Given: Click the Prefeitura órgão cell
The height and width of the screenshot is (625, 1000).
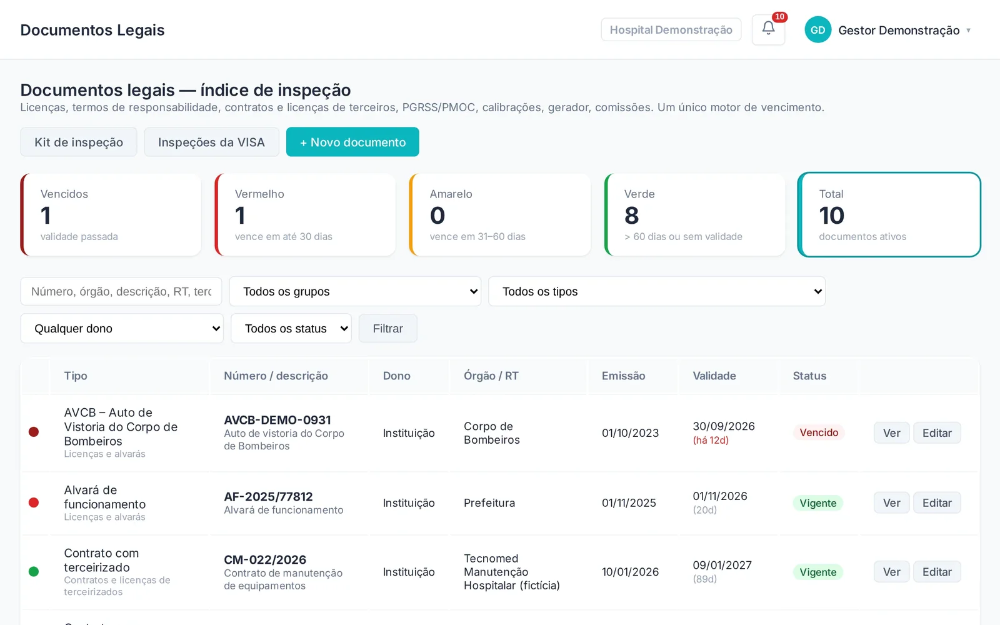Looking at the screenshot, I should tap(489, 502).
